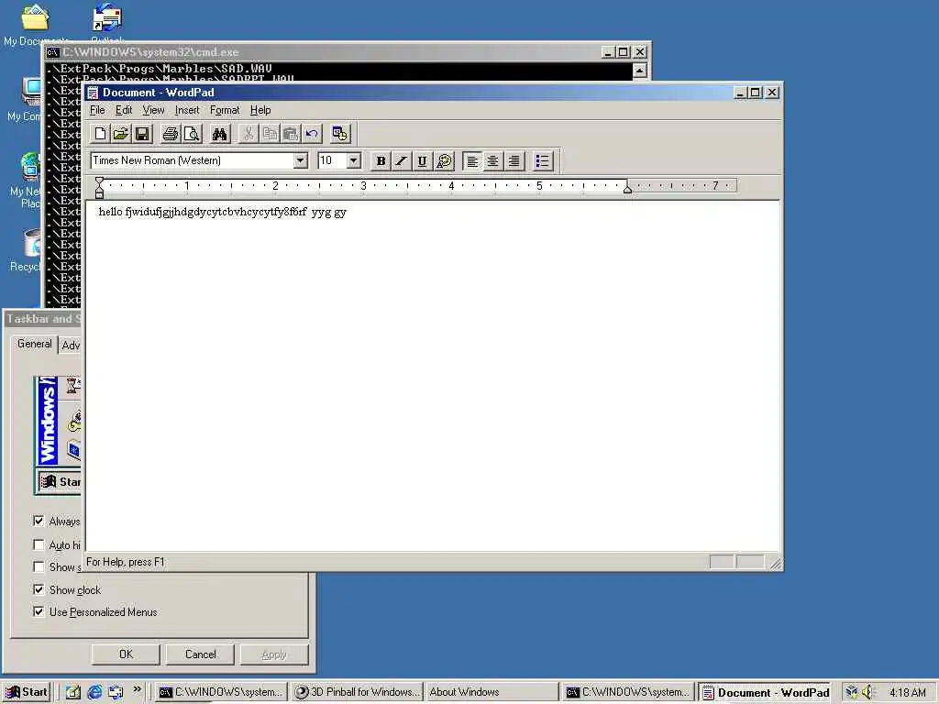
Task: Center the text alignment
Action: pyautogui.click(x=492, y=160)
